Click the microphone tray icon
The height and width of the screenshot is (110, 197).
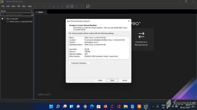click(x=158, y=106)
